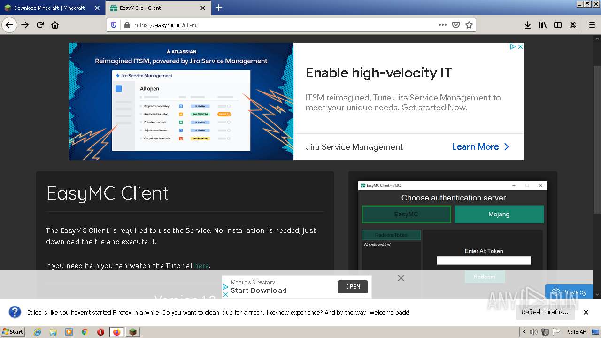Dismiss the Firefox refresh notification bar

[x=586, y=312]
